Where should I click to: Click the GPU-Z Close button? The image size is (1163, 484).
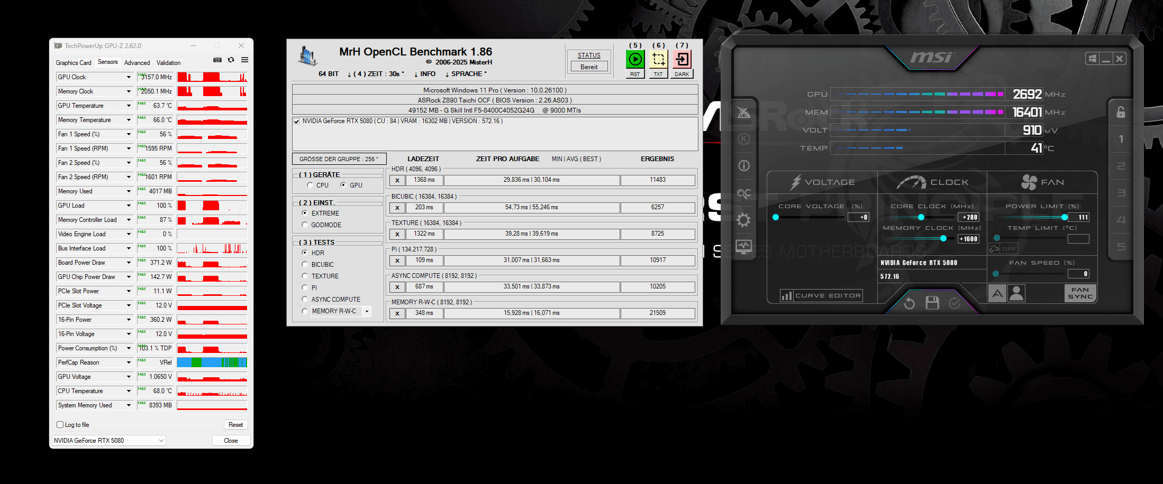pyautogui.click(x=231, y=441)
